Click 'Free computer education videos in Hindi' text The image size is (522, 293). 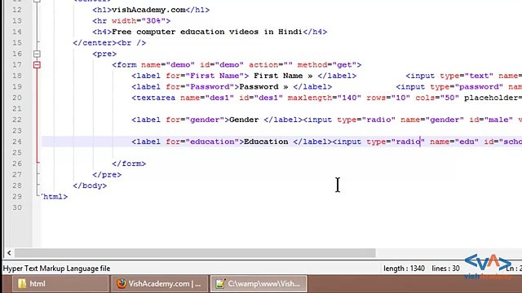click(206, 32)
